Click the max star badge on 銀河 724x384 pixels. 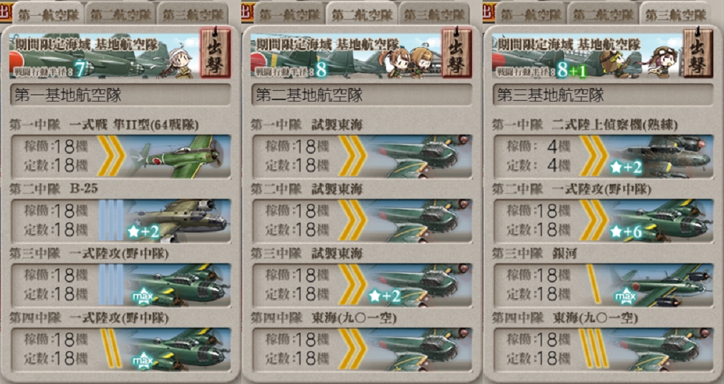[624, 297]
